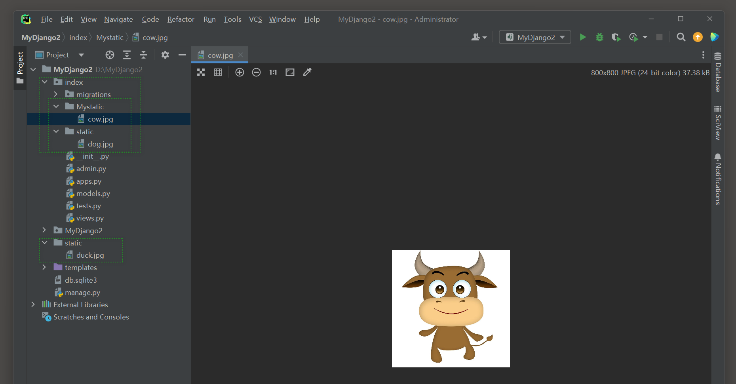Toggle grid lines in image viewer
This screenshot has width=736, height=384.
coord(218,72)
